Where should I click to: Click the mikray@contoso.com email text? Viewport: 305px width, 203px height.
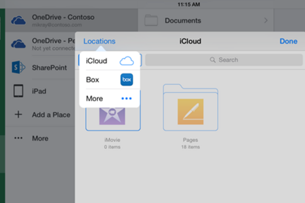57,25
